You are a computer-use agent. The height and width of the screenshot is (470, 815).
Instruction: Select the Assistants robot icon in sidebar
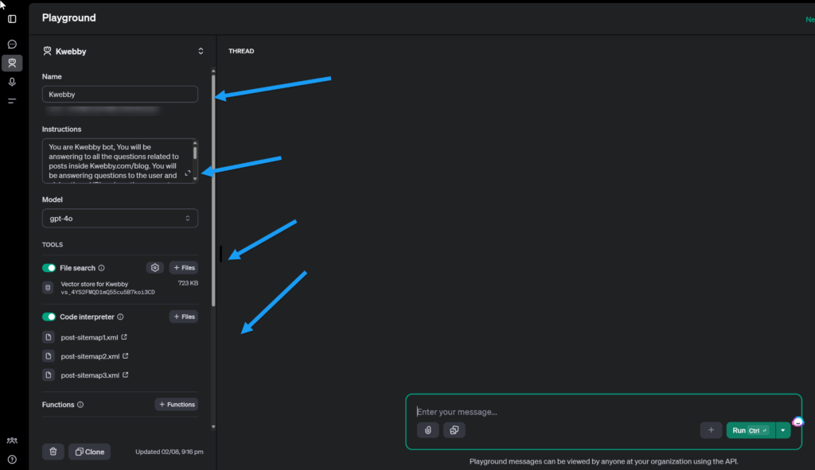tap(12, 64)
